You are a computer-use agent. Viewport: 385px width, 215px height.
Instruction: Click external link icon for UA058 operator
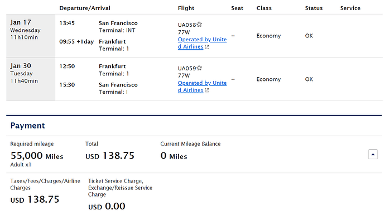tap(207, 47)
